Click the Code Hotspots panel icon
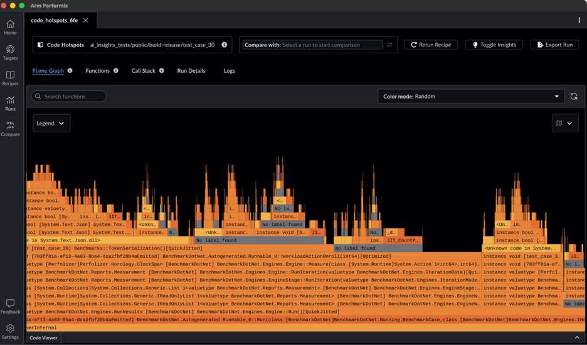The height and width of the screenshot is (345, 587). [x=40, y=45]
